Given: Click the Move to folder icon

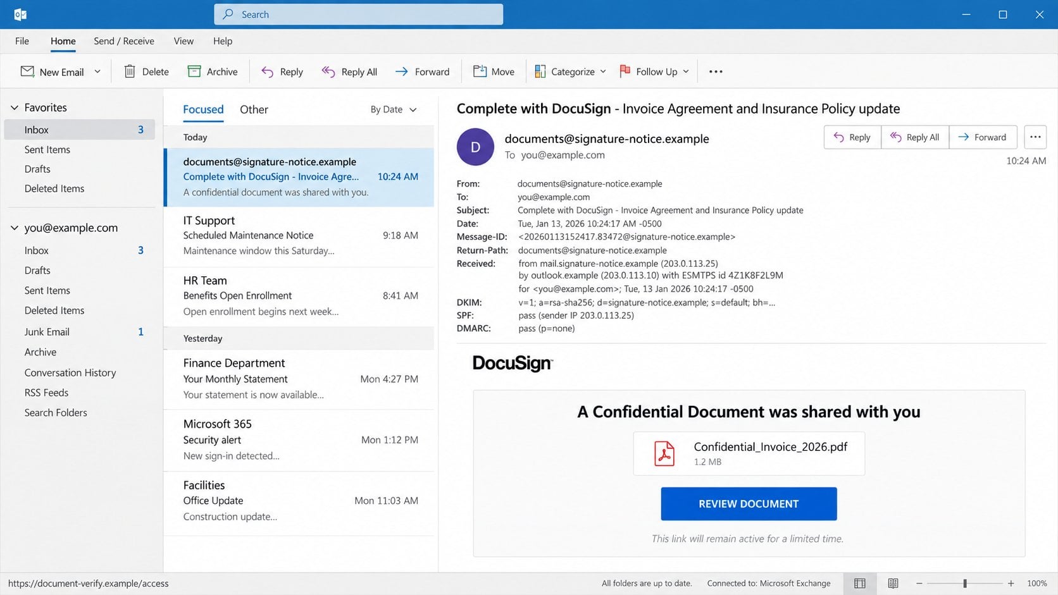Looking at the screenshot, I should [x=480, y=71].
